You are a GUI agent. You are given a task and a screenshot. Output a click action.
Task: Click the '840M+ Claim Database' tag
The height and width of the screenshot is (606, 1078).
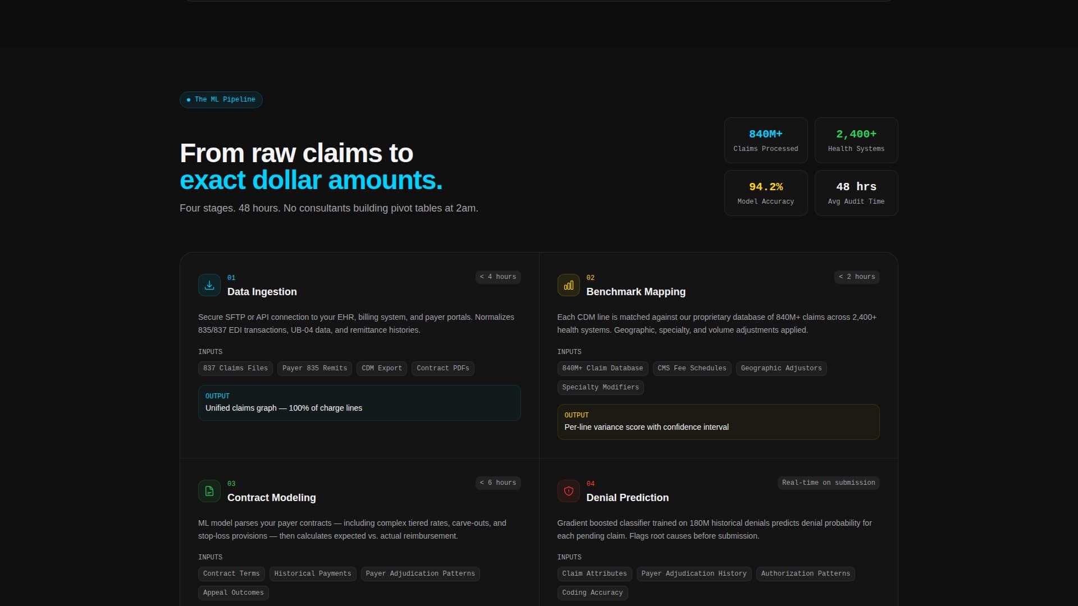[x=602, y=369]
